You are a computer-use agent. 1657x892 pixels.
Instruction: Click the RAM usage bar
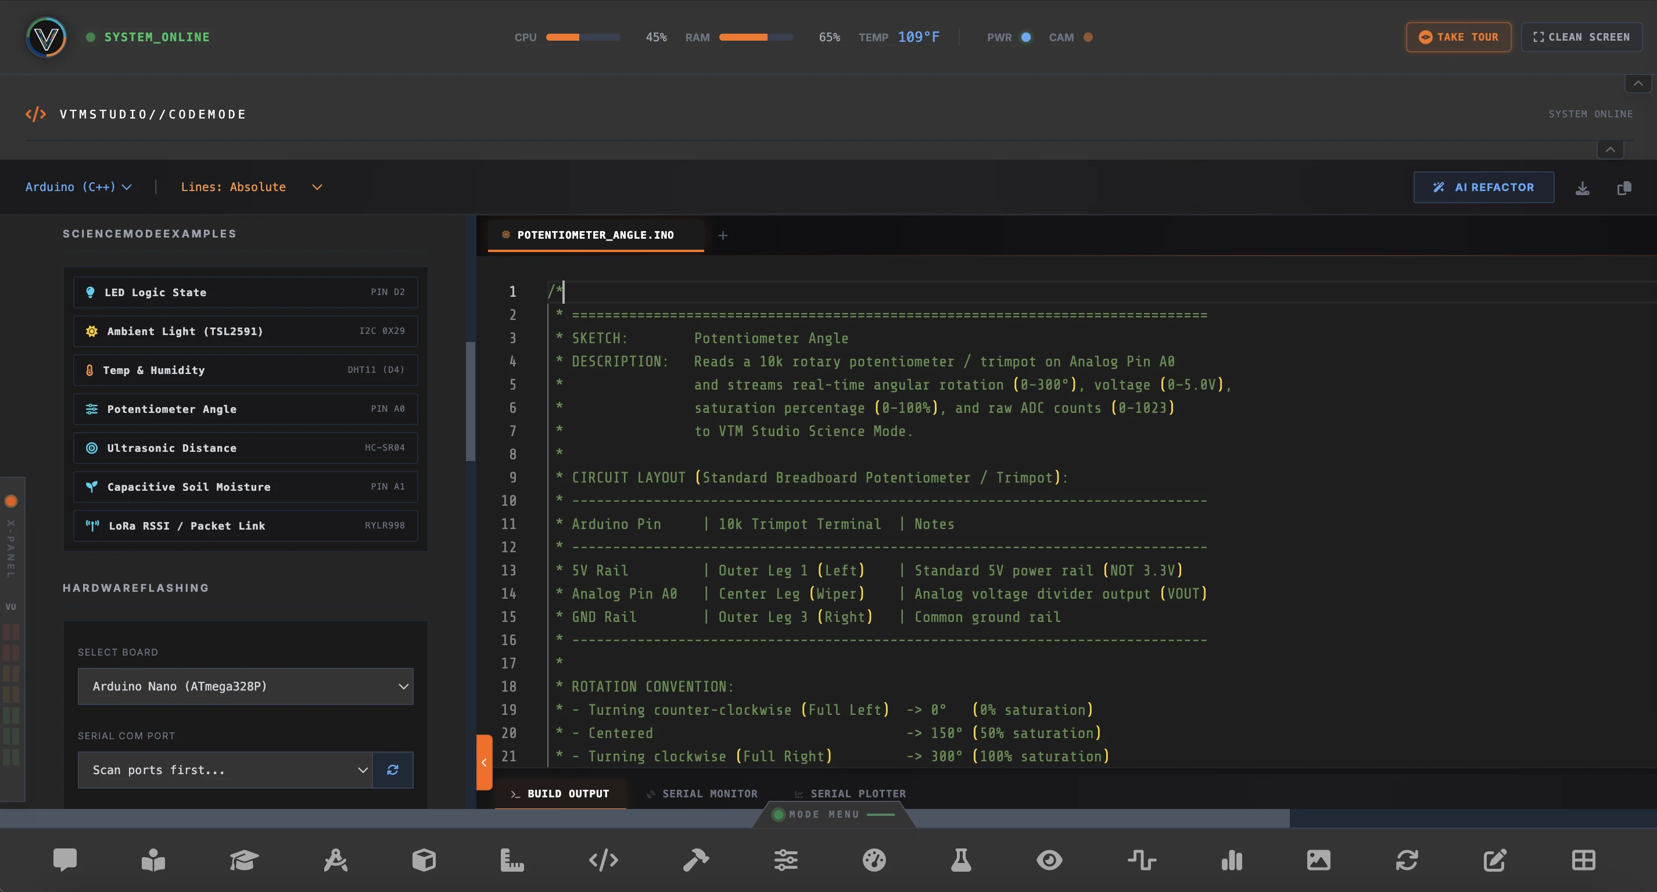pos(756,37)
